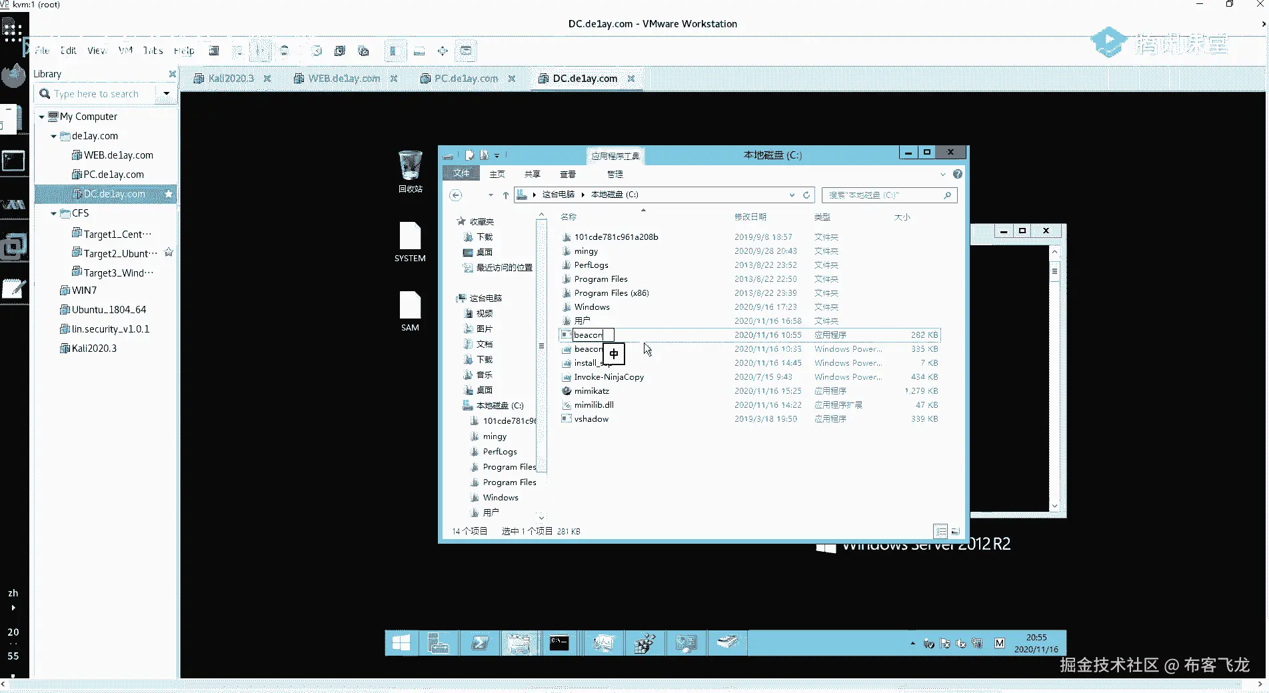The image size is (1269, 693).
Task: Open the VMware File menu
Action: pos(42,51)
